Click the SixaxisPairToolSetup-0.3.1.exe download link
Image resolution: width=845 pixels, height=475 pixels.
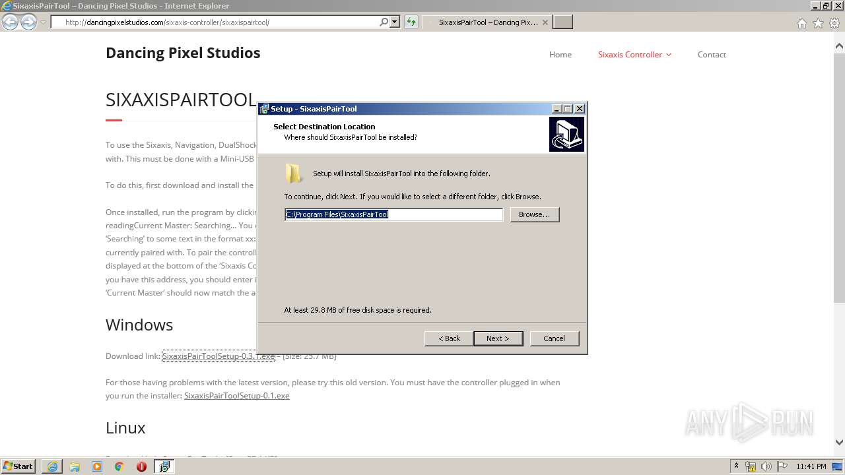(x=219, y=356)
